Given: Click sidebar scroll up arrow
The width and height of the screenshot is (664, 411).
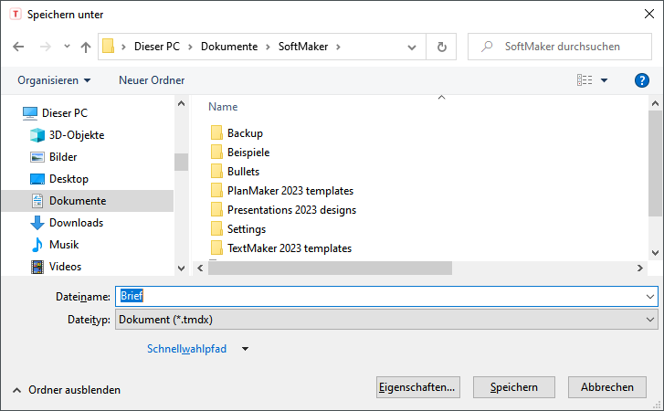Looking at the screenshot, I should coord(181,103).
